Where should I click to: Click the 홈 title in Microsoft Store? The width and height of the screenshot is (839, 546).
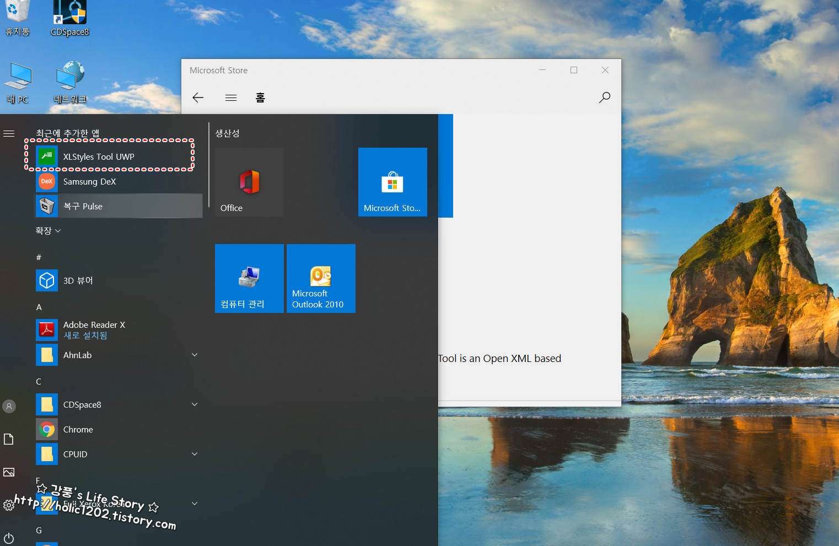tap(260, 98)
